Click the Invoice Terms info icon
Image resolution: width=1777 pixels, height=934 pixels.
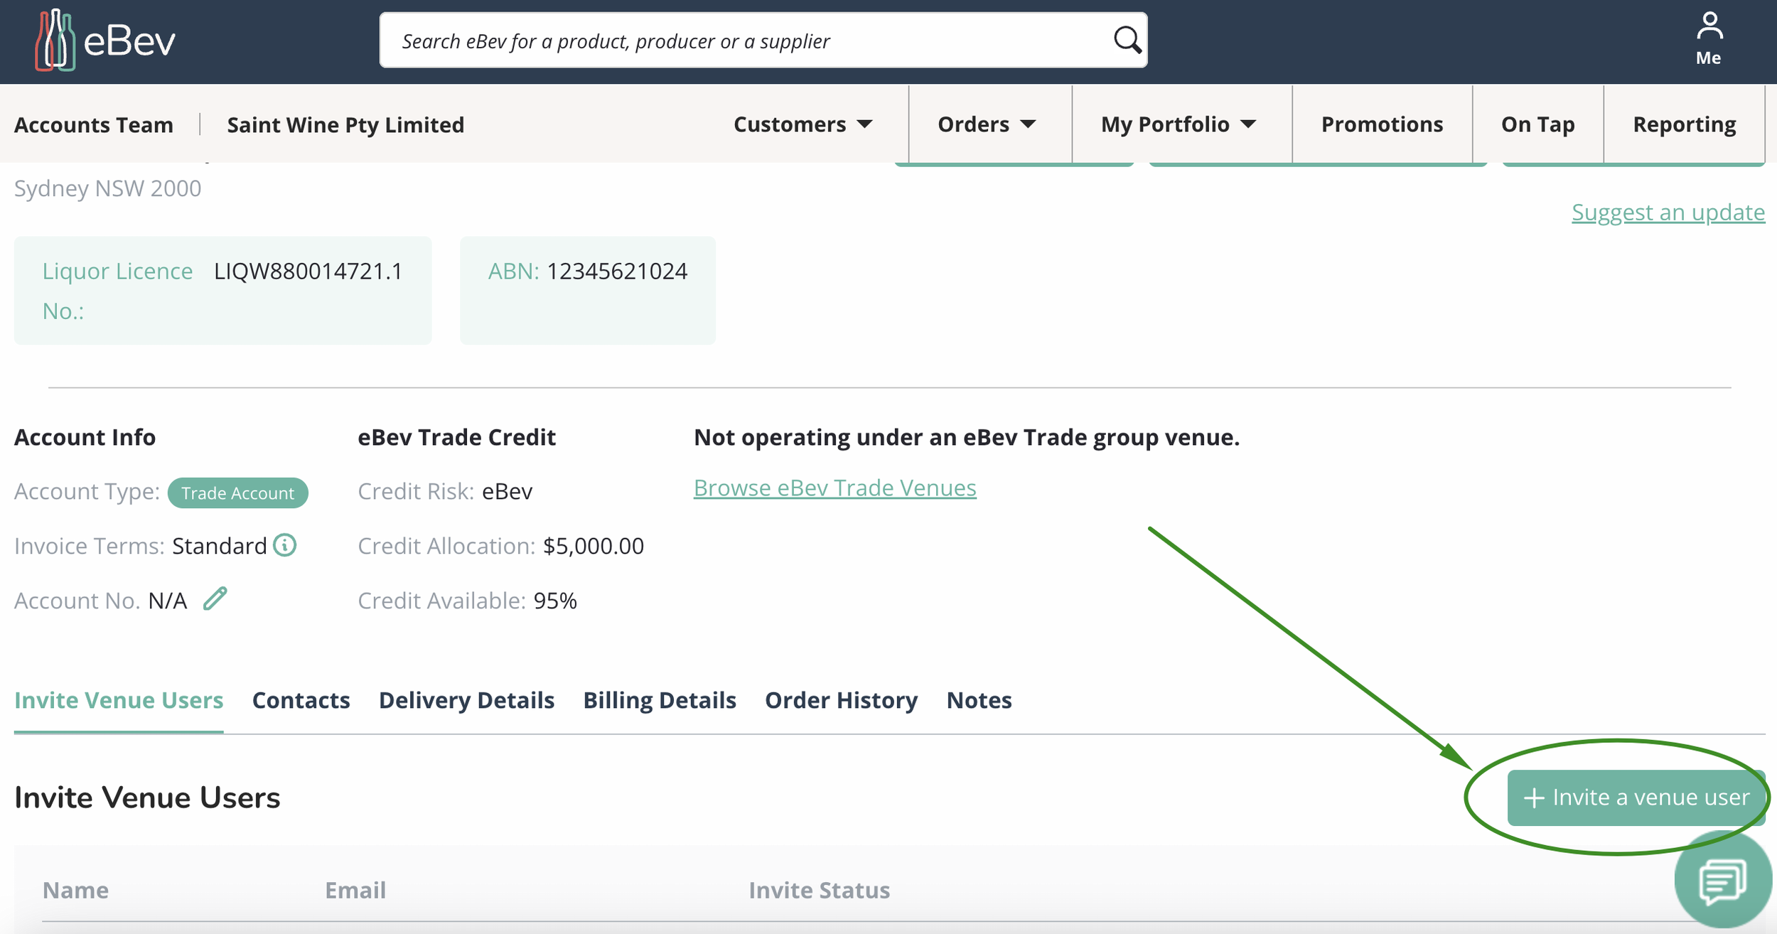(x=285, y=545)
